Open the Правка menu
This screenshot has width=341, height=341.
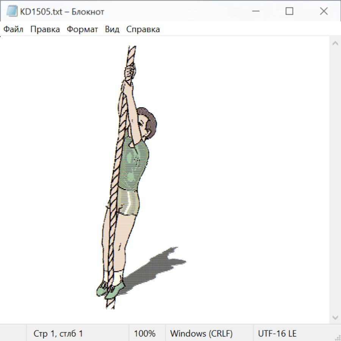point(45,30)
